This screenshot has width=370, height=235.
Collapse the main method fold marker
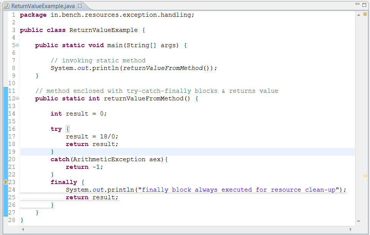pyautogui.click(x=17, y=45)
